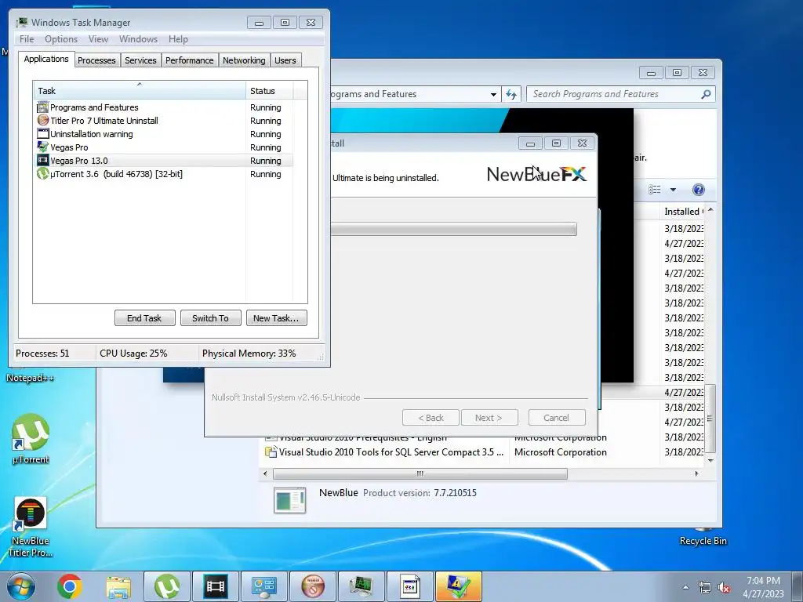Open Programs and Features taskbar icon
Screen dimensions: 803x602
[x=264, y=586]
